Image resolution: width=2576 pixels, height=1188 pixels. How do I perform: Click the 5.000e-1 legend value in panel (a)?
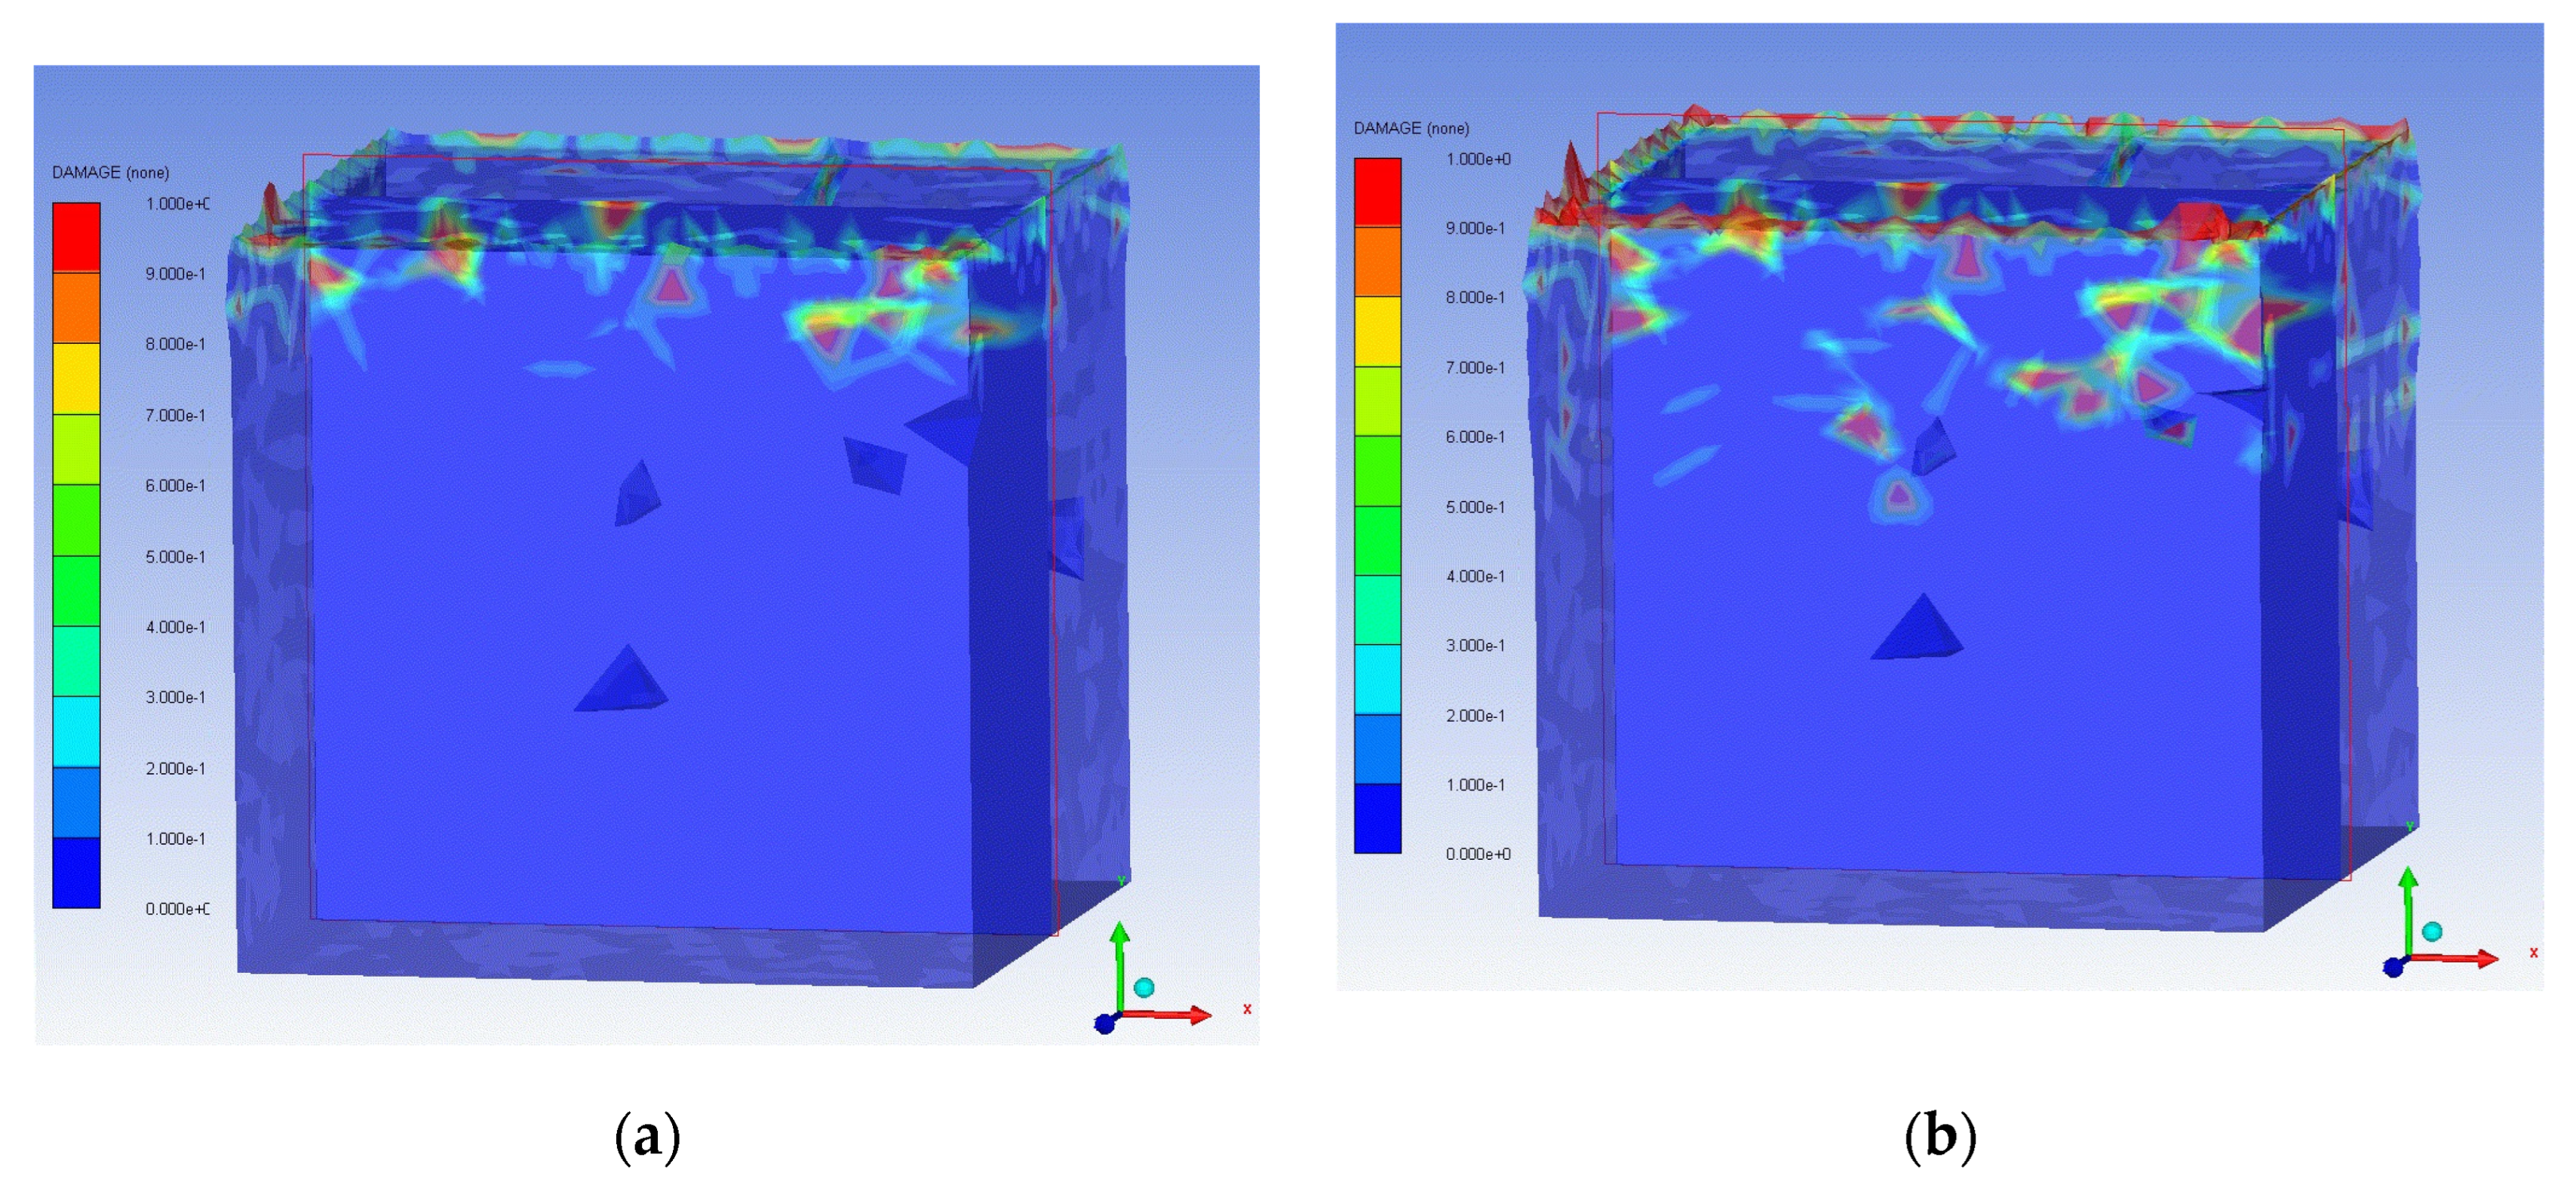pos(175,557)
